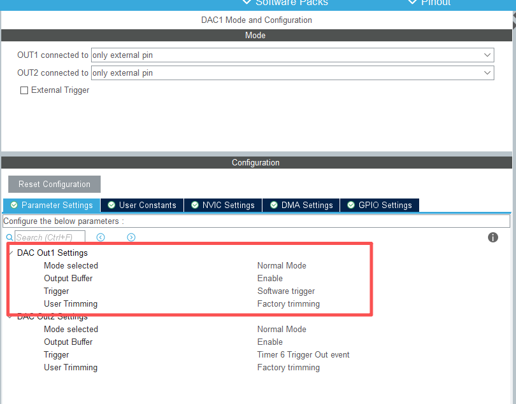Select DAC Out1 Output Buffer Enable value
Screen dimensions: 516x404
pyautogui.click(x=270, y=279)
